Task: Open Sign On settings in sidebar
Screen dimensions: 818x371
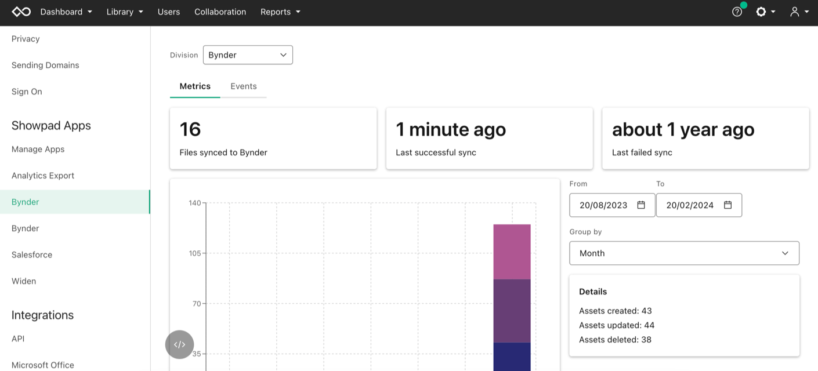Action: pyautogui.click(x=27, y=92)
